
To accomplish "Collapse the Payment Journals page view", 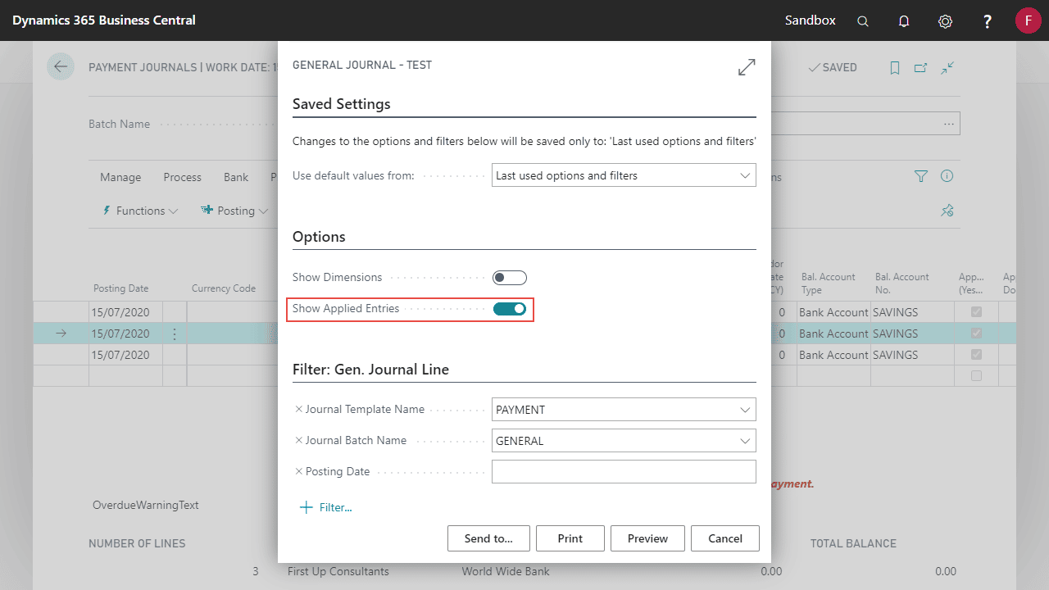I will (x=947, y=68).
